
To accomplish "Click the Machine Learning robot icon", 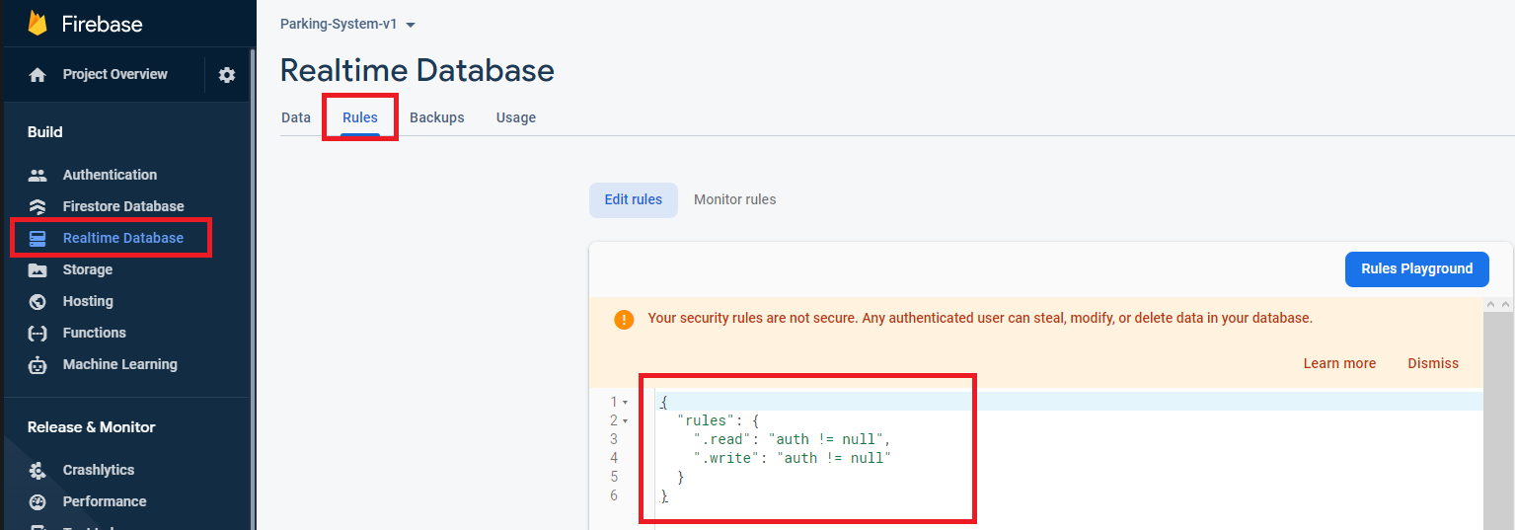I will tap(38, 364).
